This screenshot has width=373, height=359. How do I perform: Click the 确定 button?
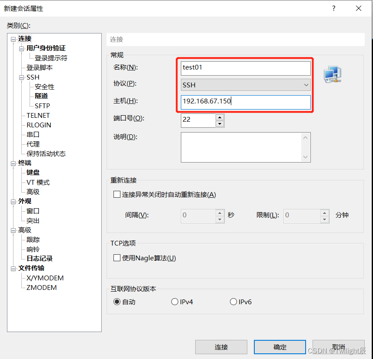click(x=280, y=347)
